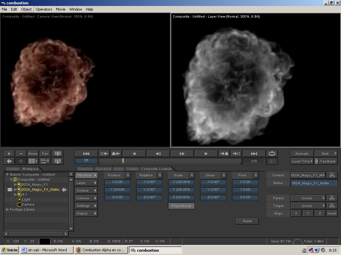The image size is (341, 255).
Task: Open the Target dropdown
Action: click(x=308, y=206)
